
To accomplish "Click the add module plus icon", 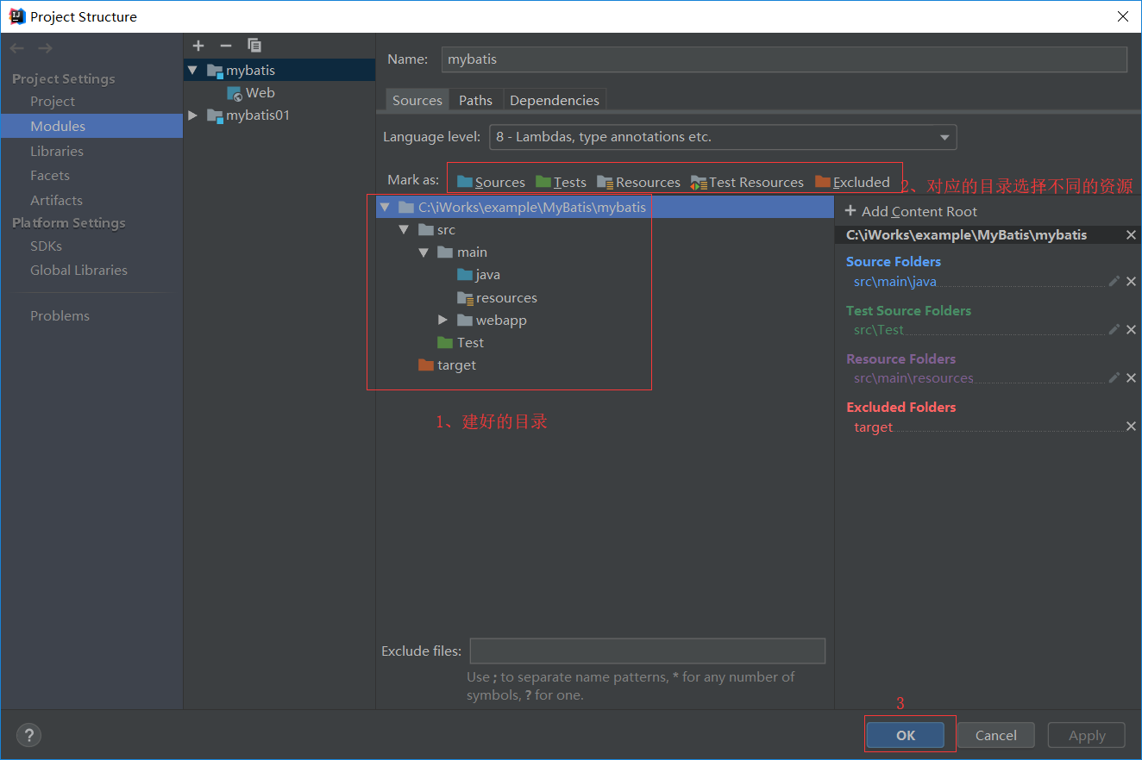I will click(x=198, y=46).
